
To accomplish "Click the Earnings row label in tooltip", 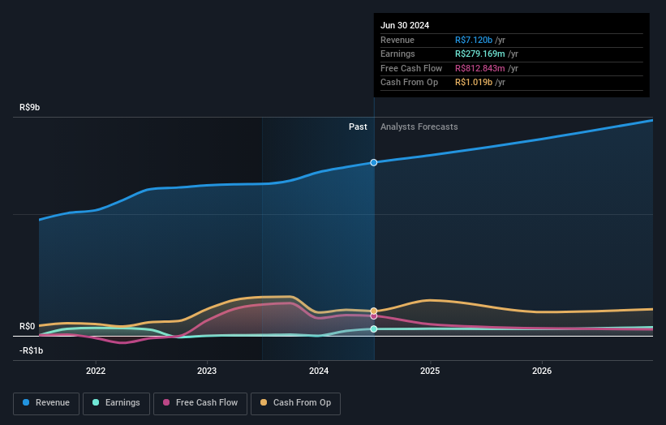I will coord(397,54).
